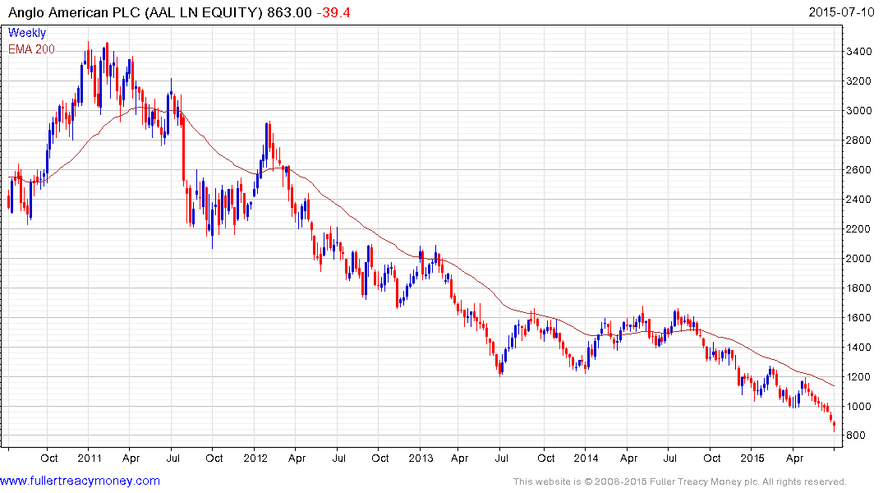Click the chart title Anglo American PLC

[74, 12]
